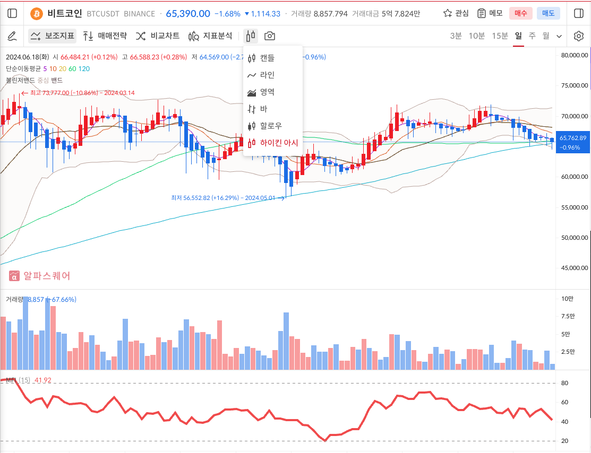This screenshot has width=591, height=453.
Task: Click the 65,390.00 current price
Action: pos(187,14)
